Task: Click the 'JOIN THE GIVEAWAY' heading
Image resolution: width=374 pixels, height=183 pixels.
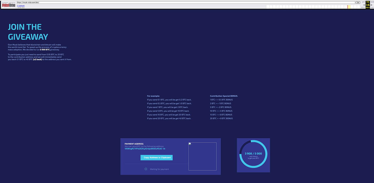Action: point(28,32)
